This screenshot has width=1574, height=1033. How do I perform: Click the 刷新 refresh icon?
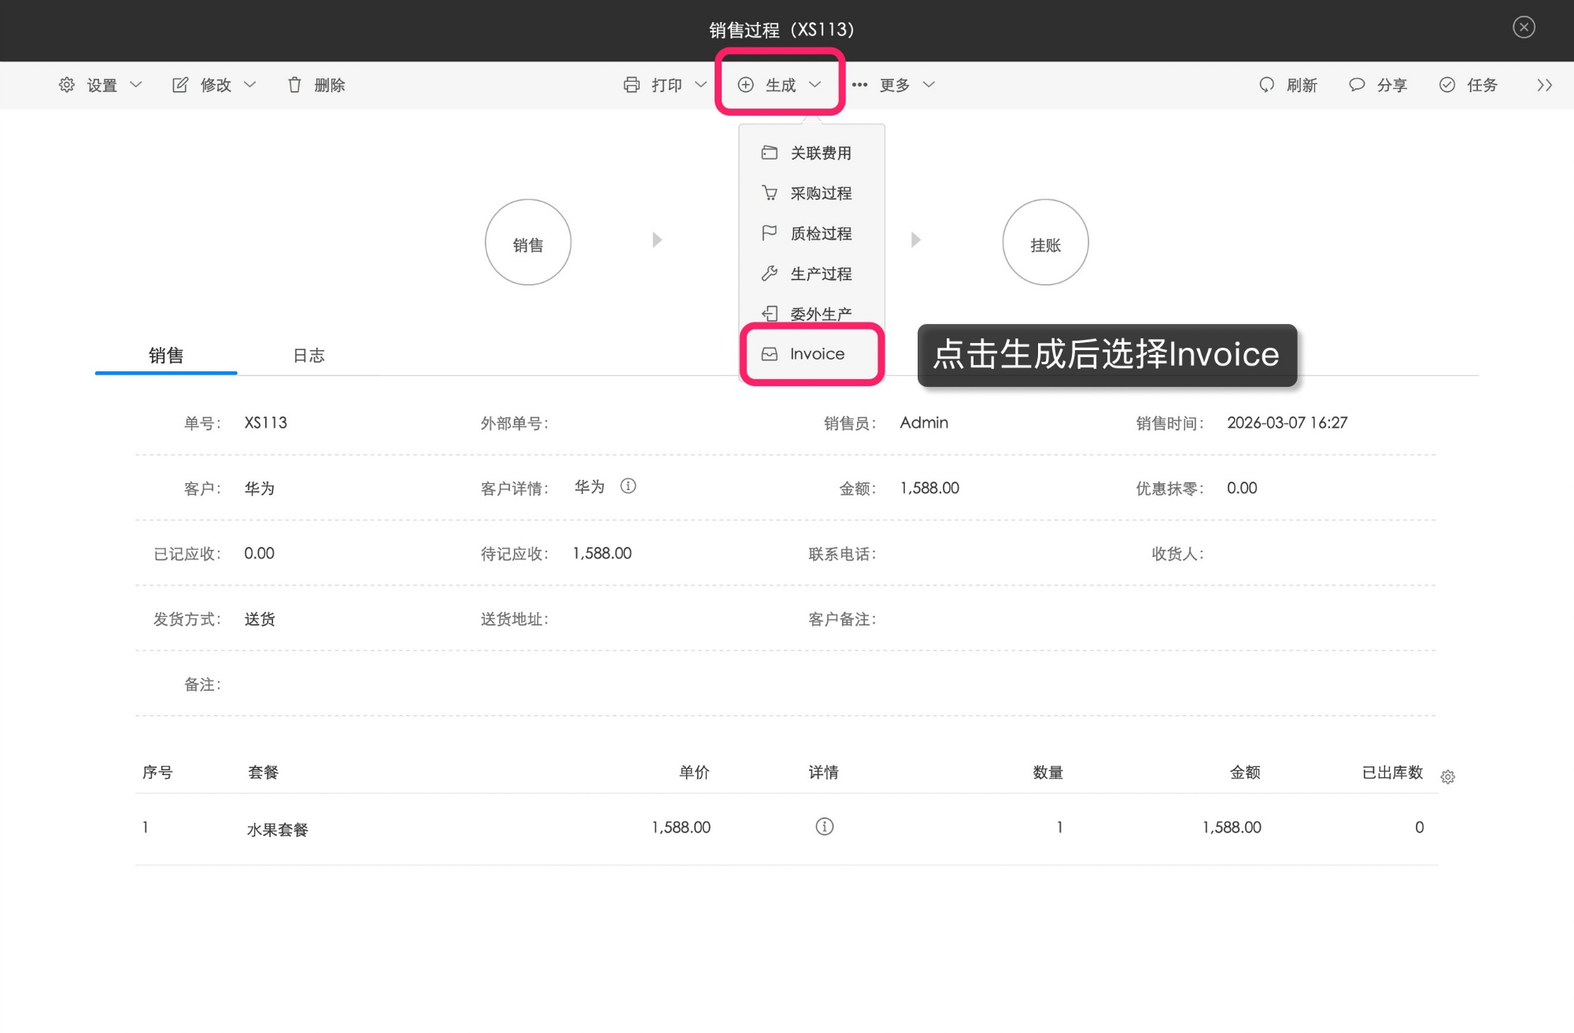[x=1267, y=85]
